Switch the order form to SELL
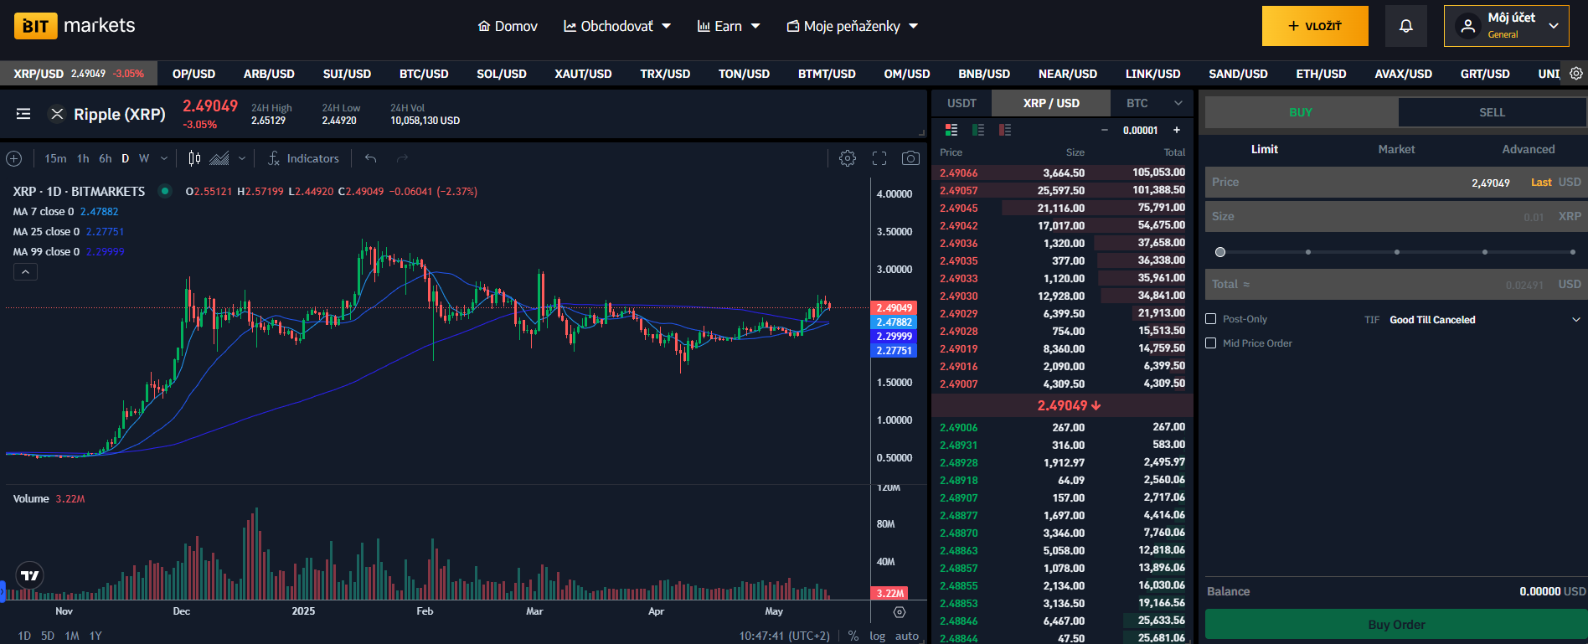The image size is (1588, 644). (x=1492, y=112)
